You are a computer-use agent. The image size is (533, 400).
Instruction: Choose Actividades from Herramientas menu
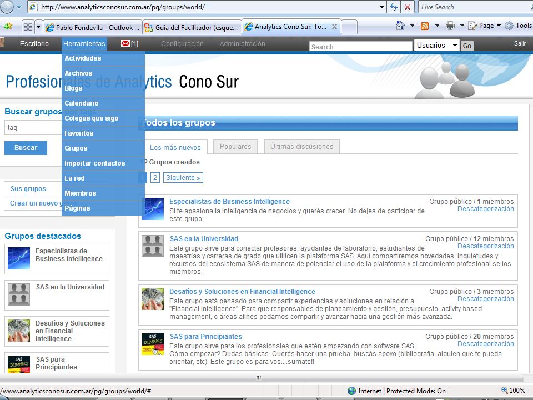pos(103,58)
